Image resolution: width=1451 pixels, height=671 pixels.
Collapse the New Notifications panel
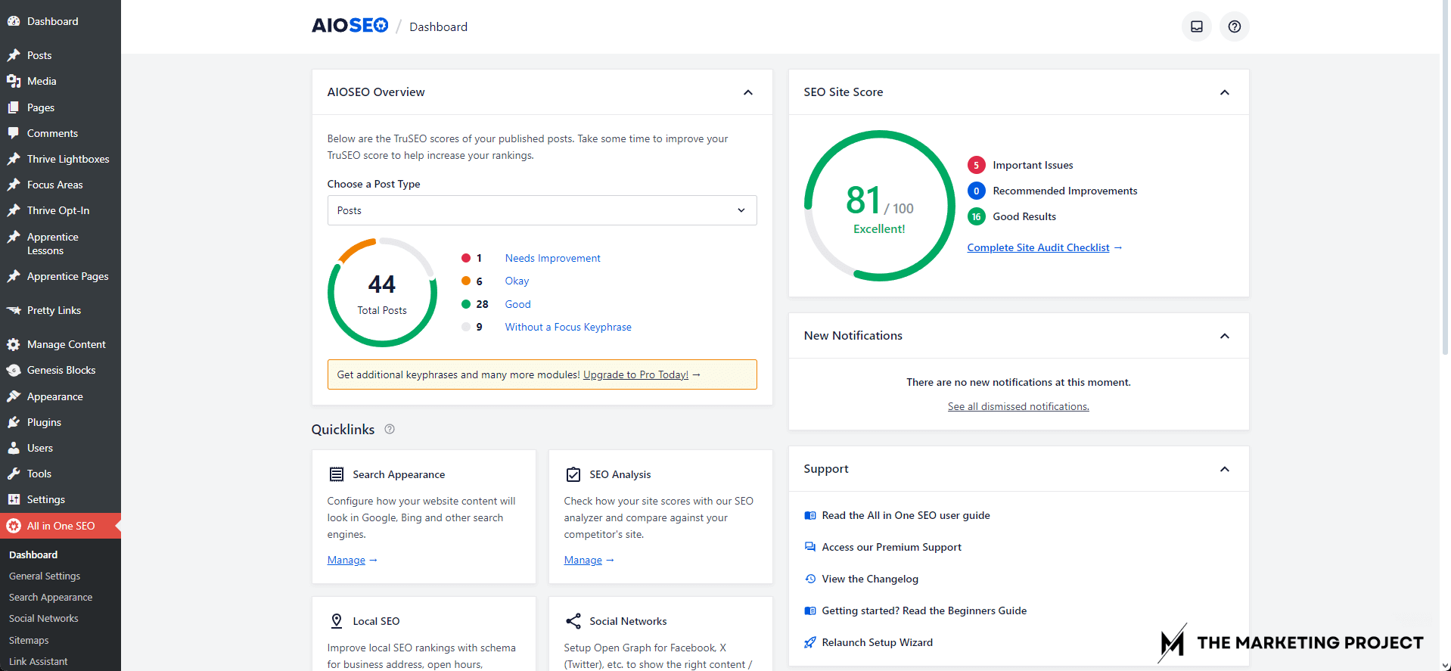(x=1225, y=336)
